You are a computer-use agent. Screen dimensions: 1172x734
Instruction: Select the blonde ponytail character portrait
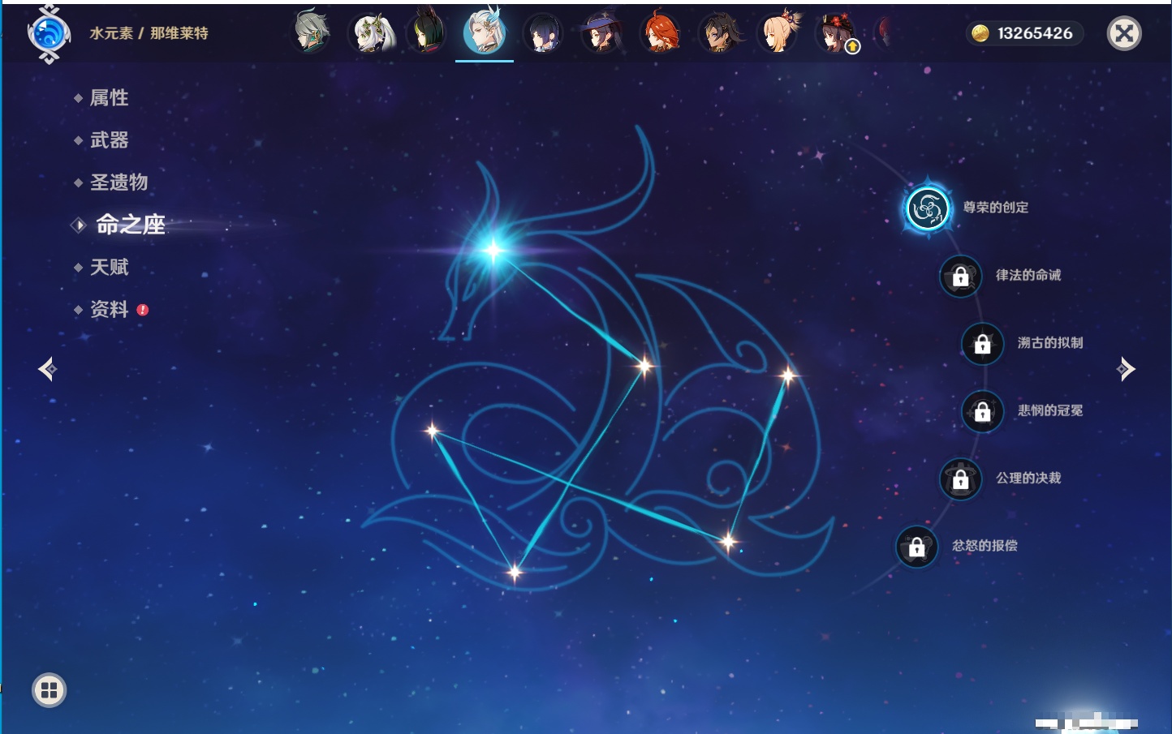[778, 32]
